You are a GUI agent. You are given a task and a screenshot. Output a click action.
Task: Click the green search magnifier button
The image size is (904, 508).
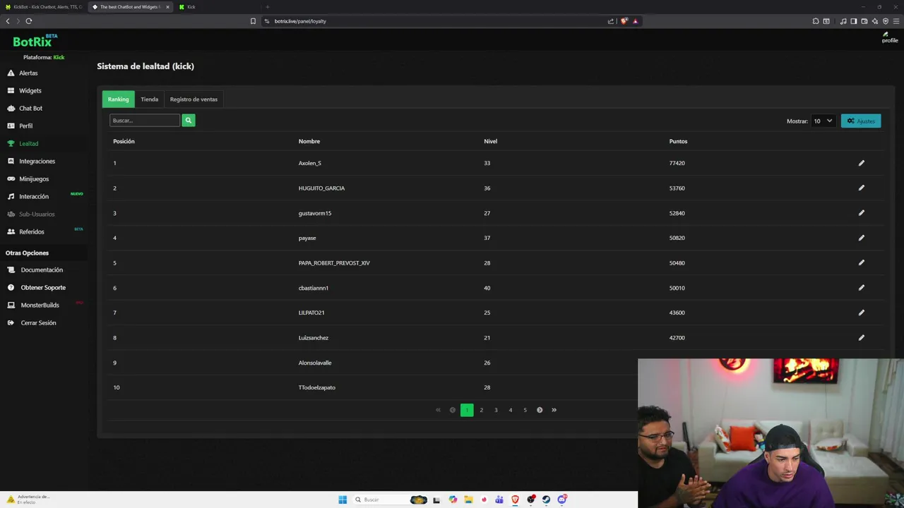[x=188, y=121]
